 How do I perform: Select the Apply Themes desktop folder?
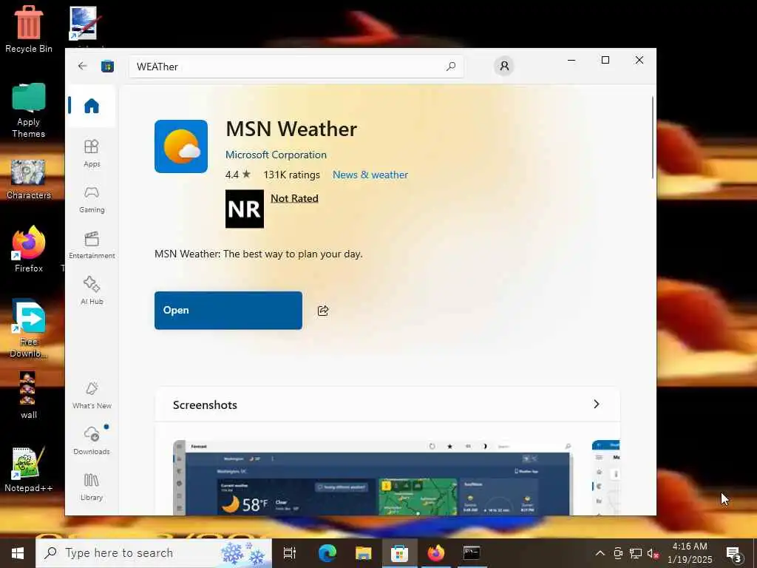[29, 111]
